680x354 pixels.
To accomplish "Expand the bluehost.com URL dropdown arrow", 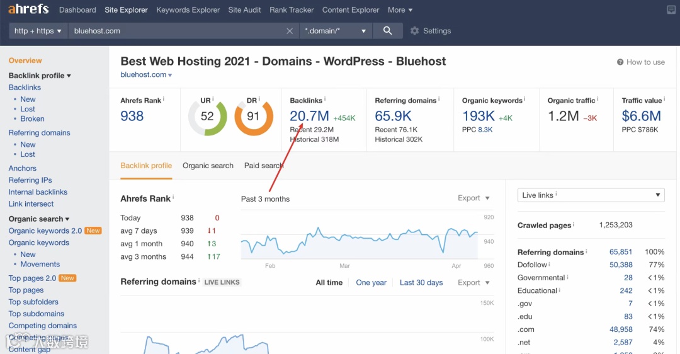I will [170, 75].
